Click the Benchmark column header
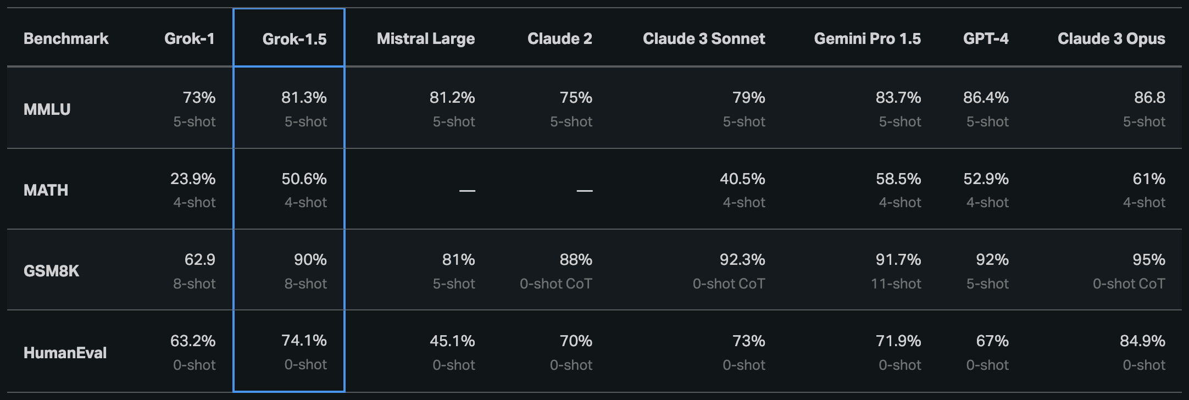The height and width of the screenshot is (400, 1189). tap(66, 38)
